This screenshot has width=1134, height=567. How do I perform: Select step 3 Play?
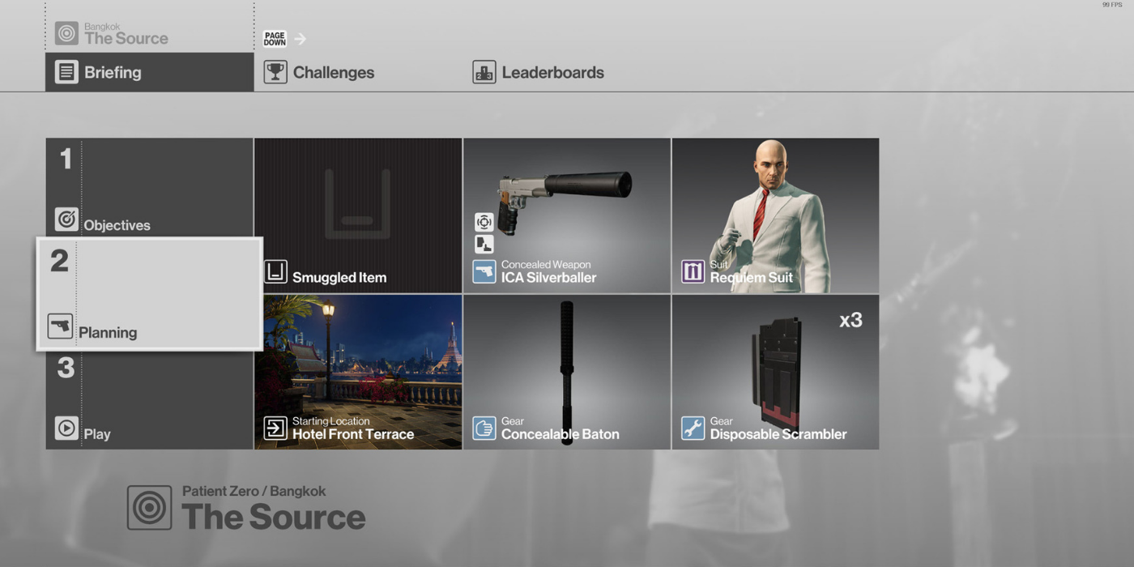(149, 398)
